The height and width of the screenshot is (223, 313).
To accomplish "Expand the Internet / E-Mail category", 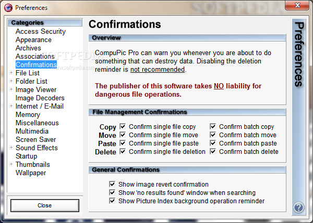I will click(11, 106).
